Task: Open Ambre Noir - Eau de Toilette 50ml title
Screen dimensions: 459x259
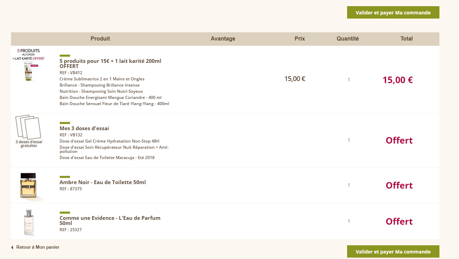Action: (103, 182)
